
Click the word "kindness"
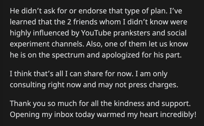pos(129,103)
